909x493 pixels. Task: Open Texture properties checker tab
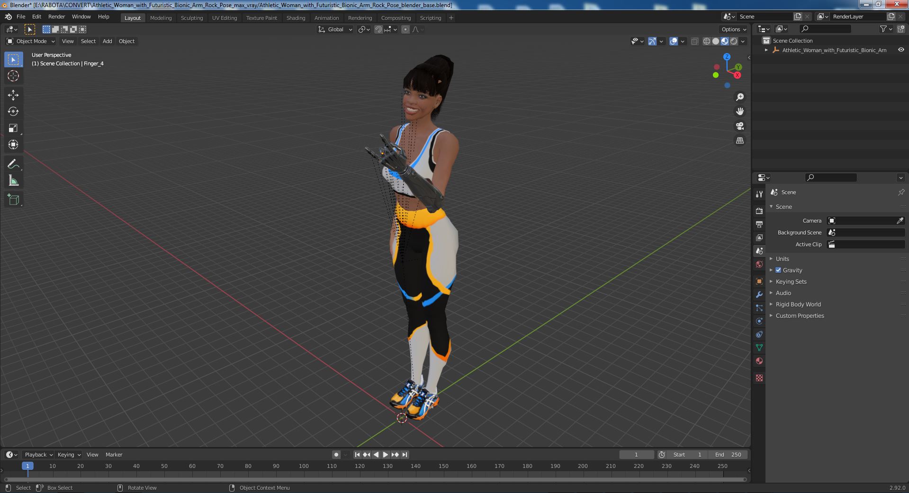tap(759, 378)
